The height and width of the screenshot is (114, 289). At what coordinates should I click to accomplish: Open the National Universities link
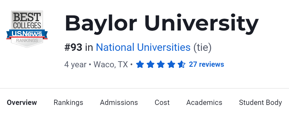coord(143,48)
